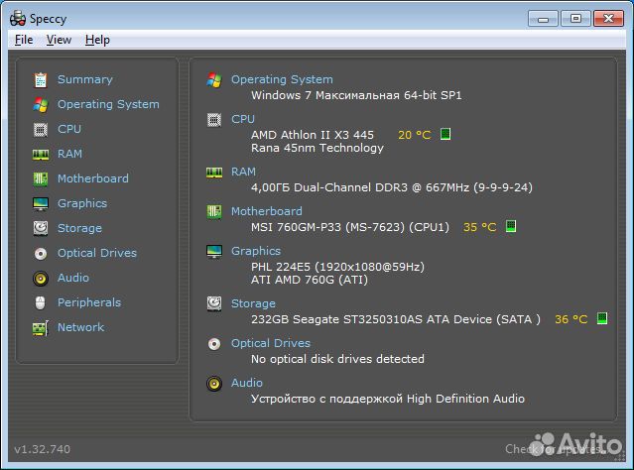Click the CPU heading link in summary
The width and height of the screenshot is (634, 470).
click(x=243, y=119)
